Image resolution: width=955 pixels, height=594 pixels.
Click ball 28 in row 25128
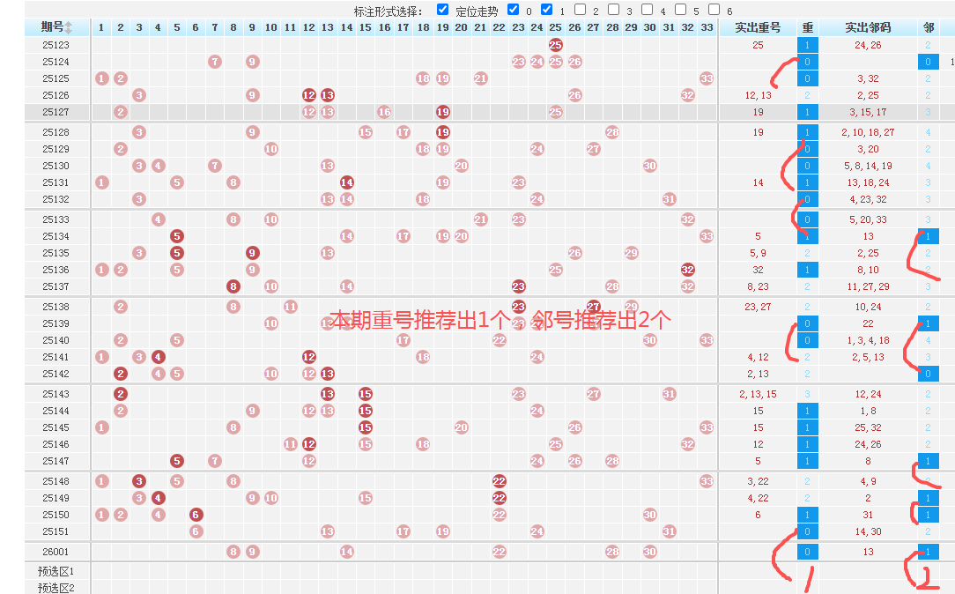(x=612, y=132)
